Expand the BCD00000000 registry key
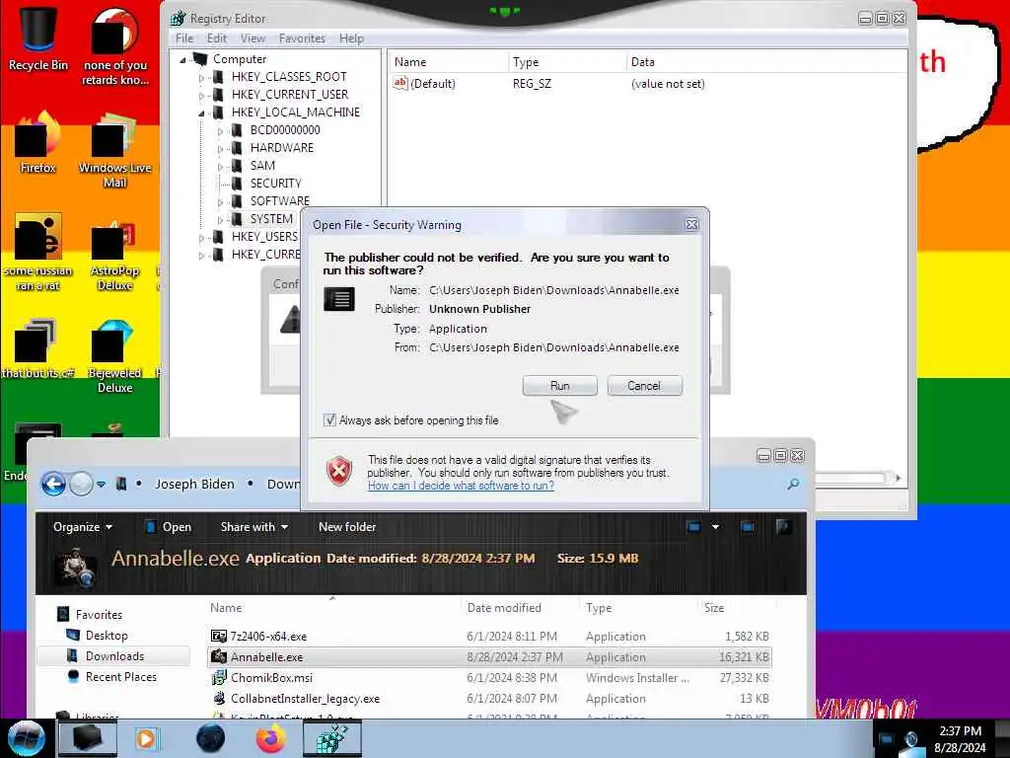Screen dimensions: 1010x758 pos(220,131)
